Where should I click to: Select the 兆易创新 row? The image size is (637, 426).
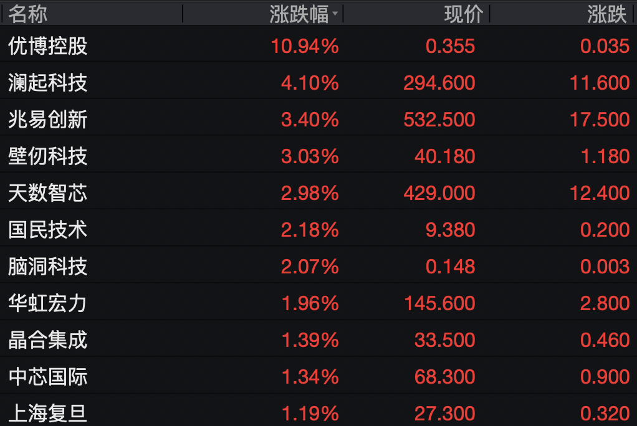coord(318,120)
